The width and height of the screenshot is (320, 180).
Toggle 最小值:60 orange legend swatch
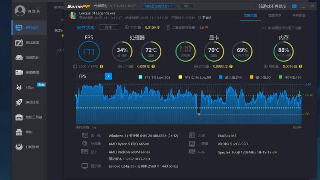(x=252, y=77)
